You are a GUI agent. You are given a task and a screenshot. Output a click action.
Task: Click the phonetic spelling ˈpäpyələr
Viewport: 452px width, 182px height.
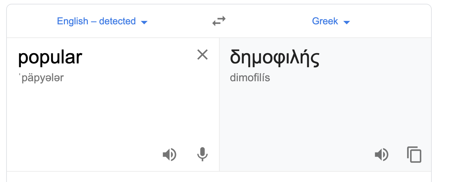tap(42, 78)
